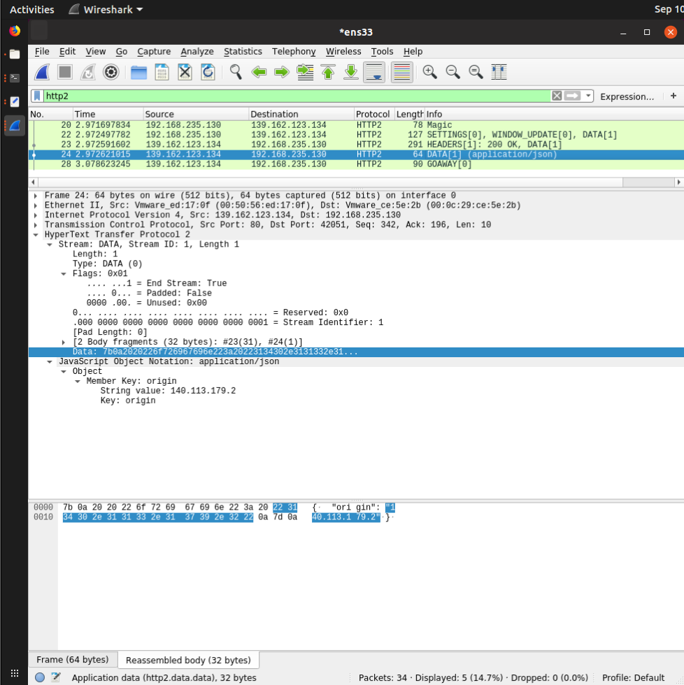
Task: Sort packets by Destination column
Action: (301, 114)
